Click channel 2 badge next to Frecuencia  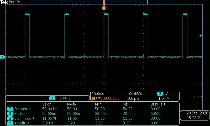point(10,109)
